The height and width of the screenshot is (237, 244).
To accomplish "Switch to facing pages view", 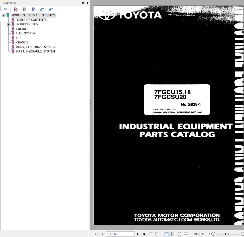I will [x=179, y=234].
